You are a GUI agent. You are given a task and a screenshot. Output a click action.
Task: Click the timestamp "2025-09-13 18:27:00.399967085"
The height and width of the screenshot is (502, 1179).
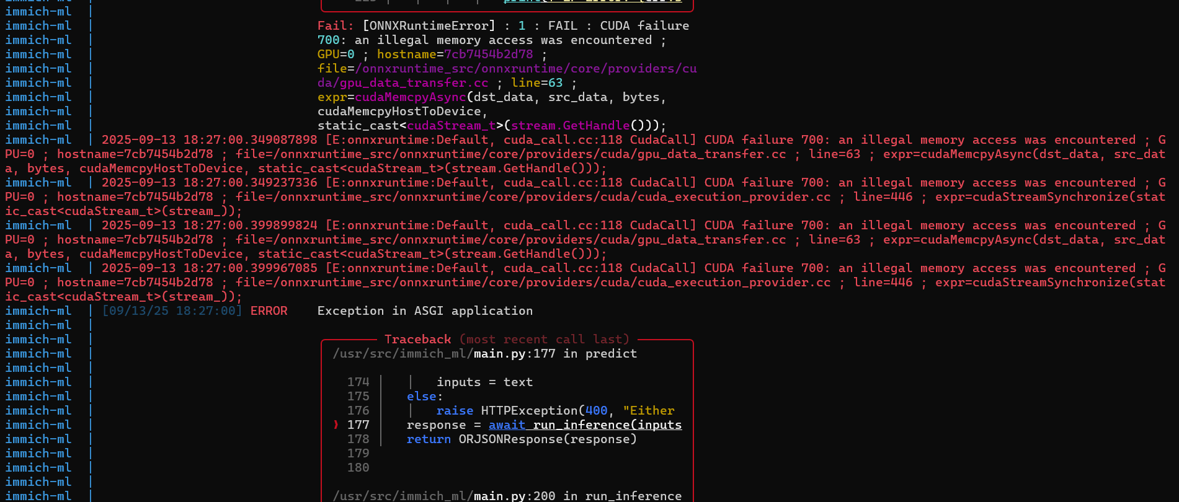210,268
